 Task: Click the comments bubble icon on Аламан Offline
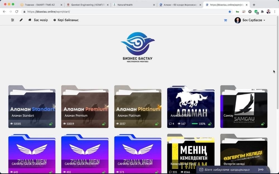(170, 124)
